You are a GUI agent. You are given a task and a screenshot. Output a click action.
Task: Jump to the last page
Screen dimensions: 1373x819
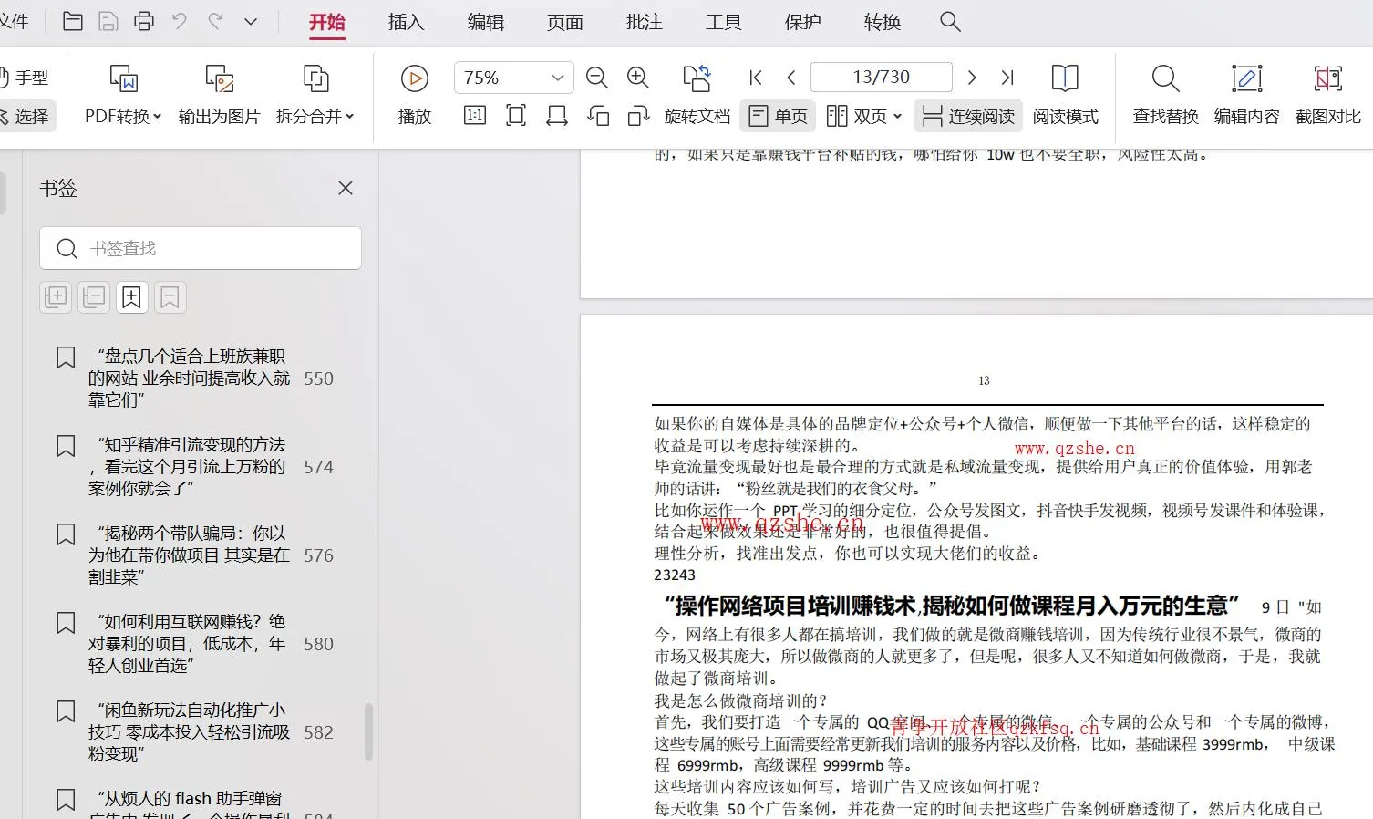click(1007, 78)
